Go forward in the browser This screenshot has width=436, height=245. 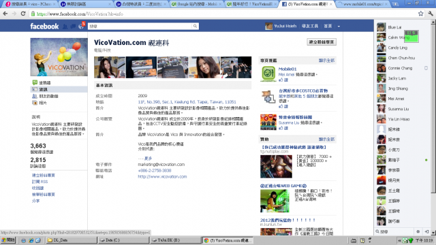click(x=14, y=14)
